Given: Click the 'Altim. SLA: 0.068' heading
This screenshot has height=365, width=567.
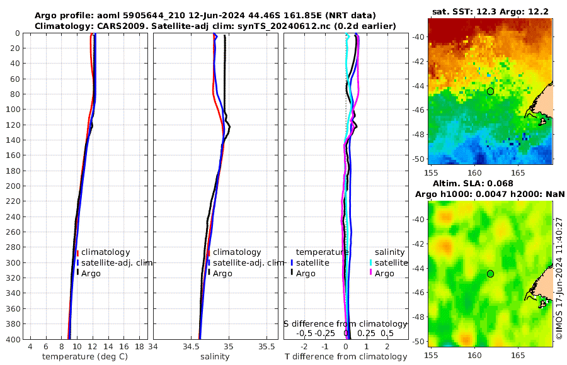Looking at the screenshot, I should coord(473,184).
